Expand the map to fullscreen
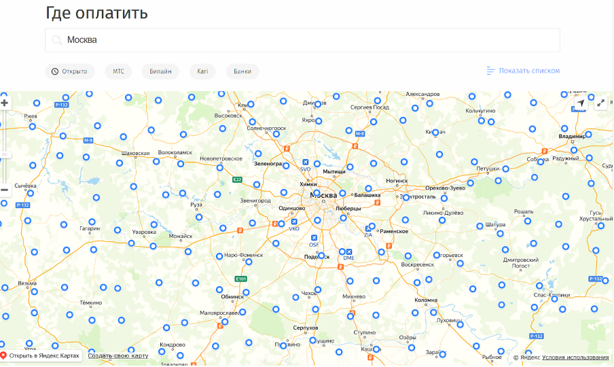 click(x=600, y=103)
